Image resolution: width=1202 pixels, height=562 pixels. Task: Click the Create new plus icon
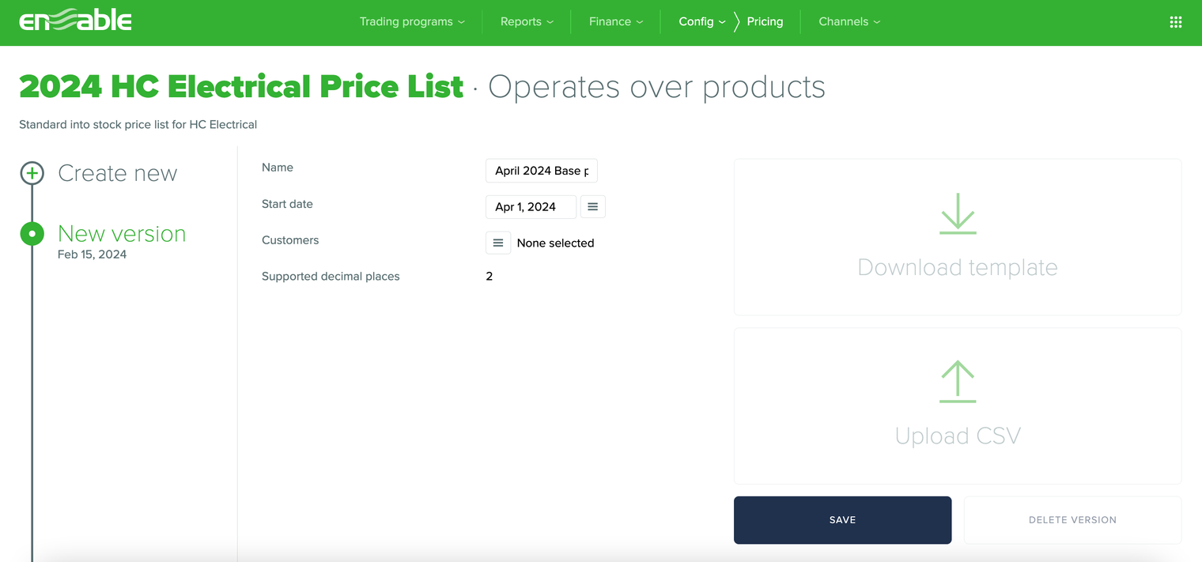32,173
